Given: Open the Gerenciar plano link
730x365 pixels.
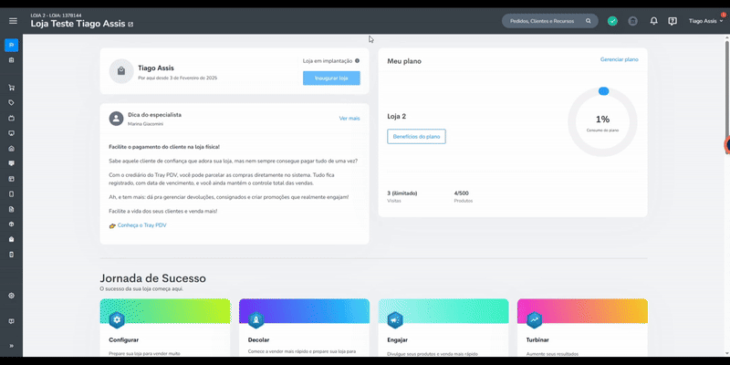Looking at the screenshot, I should pos(620,59).
